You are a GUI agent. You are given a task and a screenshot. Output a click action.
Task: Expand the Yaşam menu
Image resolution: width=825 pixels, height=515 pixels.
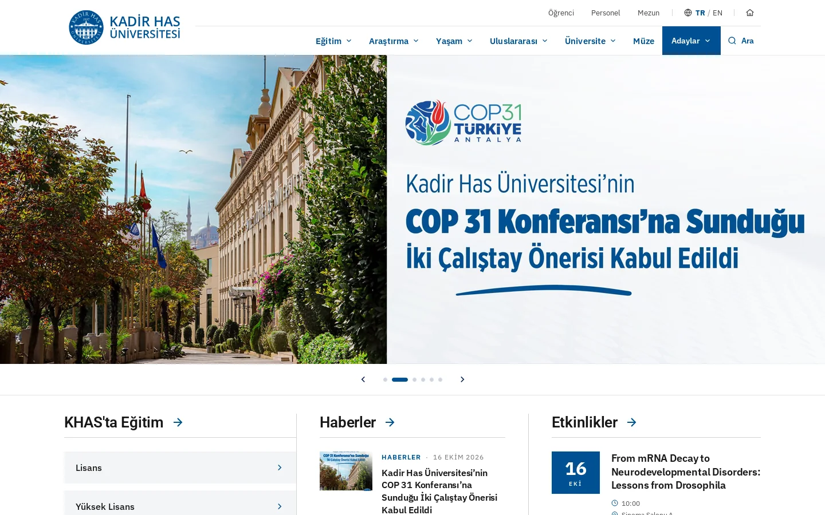(x=454, y=41)
